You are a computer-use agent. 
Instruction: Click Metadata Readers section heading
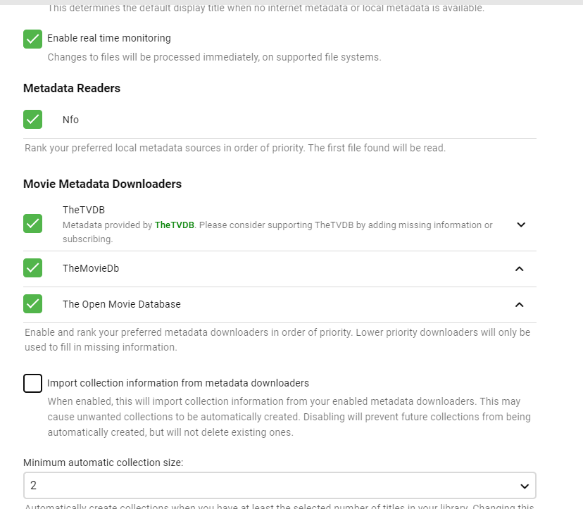click(x=71, y=88)
